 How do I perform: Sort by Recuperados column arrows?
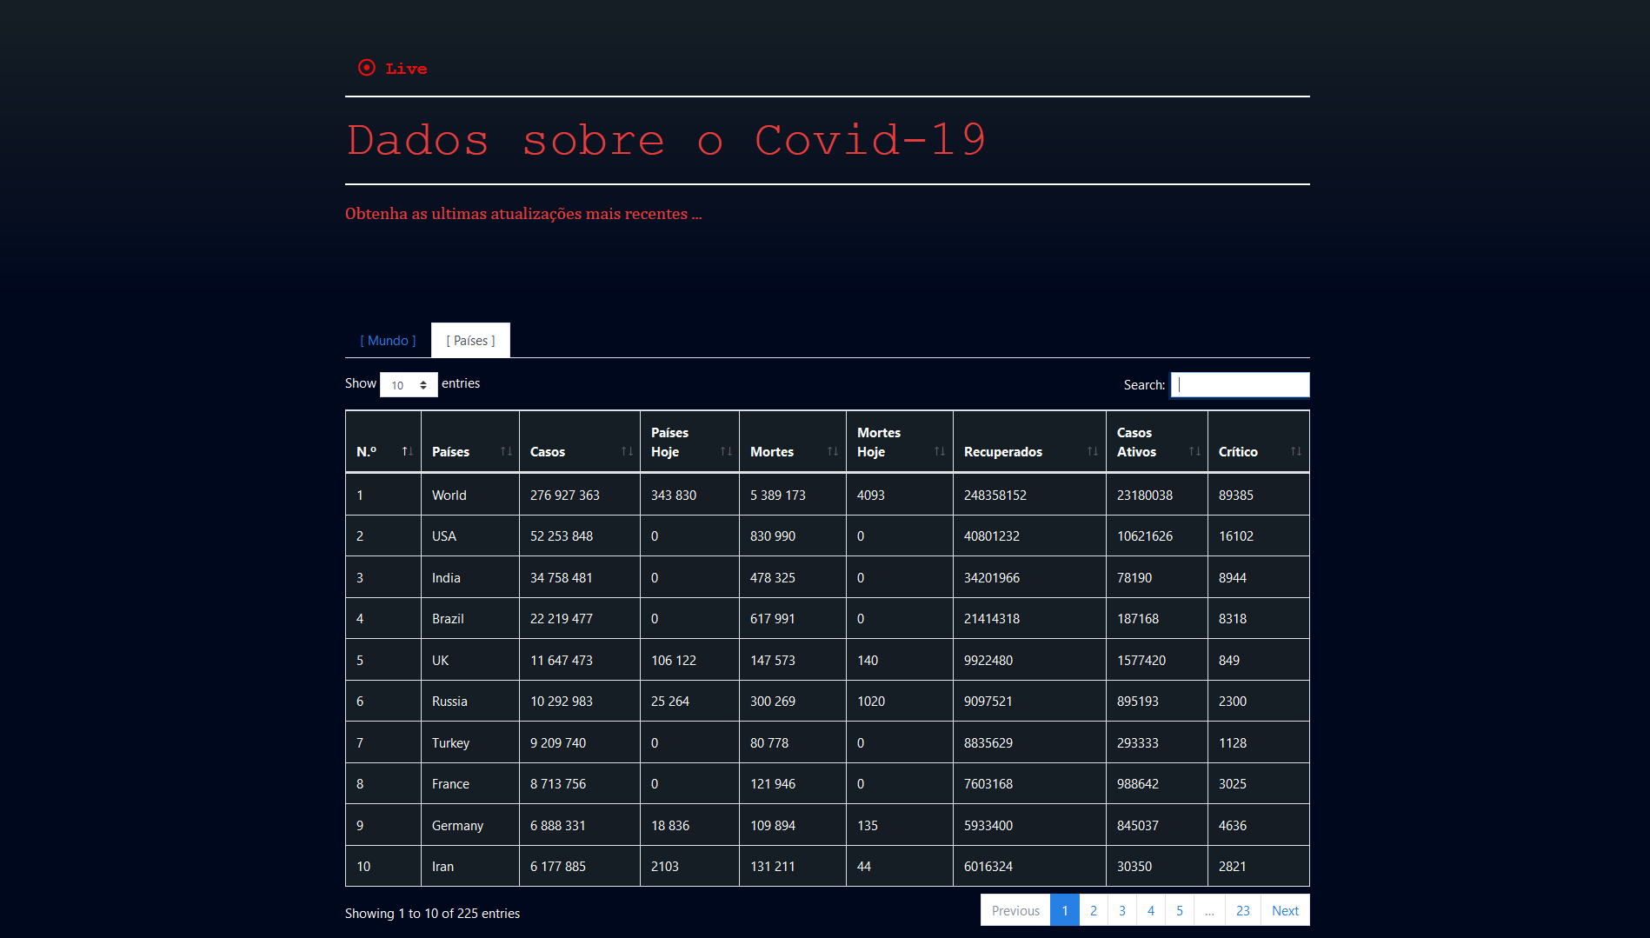pos(1093,451)
